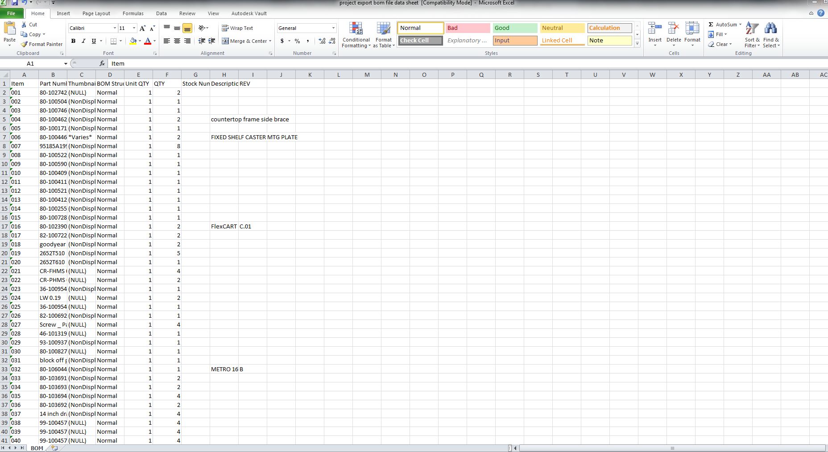The height and width of the screenshot is (452, 828).
Task: Click AutoSum
Action: tap(723, 25)
